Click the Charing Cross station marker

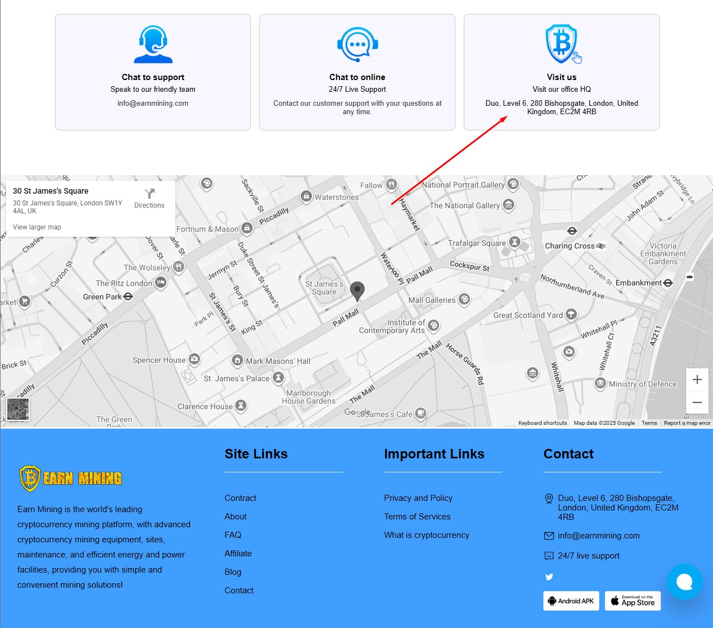572,231
